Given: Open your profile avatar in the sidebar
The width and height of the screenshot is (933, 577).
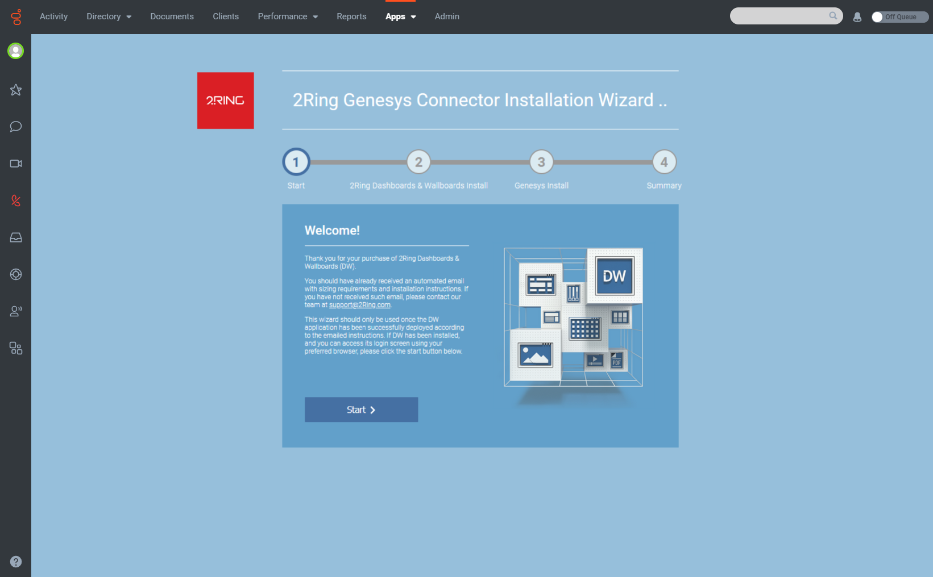Looking at the screenshot, I should click(x=15, y=51).
